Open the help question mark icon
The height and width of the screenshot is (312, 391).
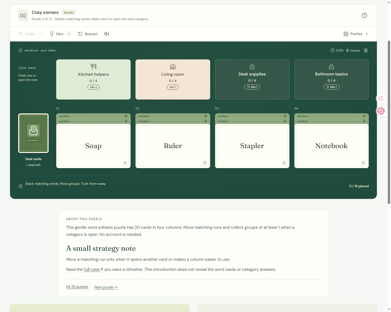click(x=364, y=15)
